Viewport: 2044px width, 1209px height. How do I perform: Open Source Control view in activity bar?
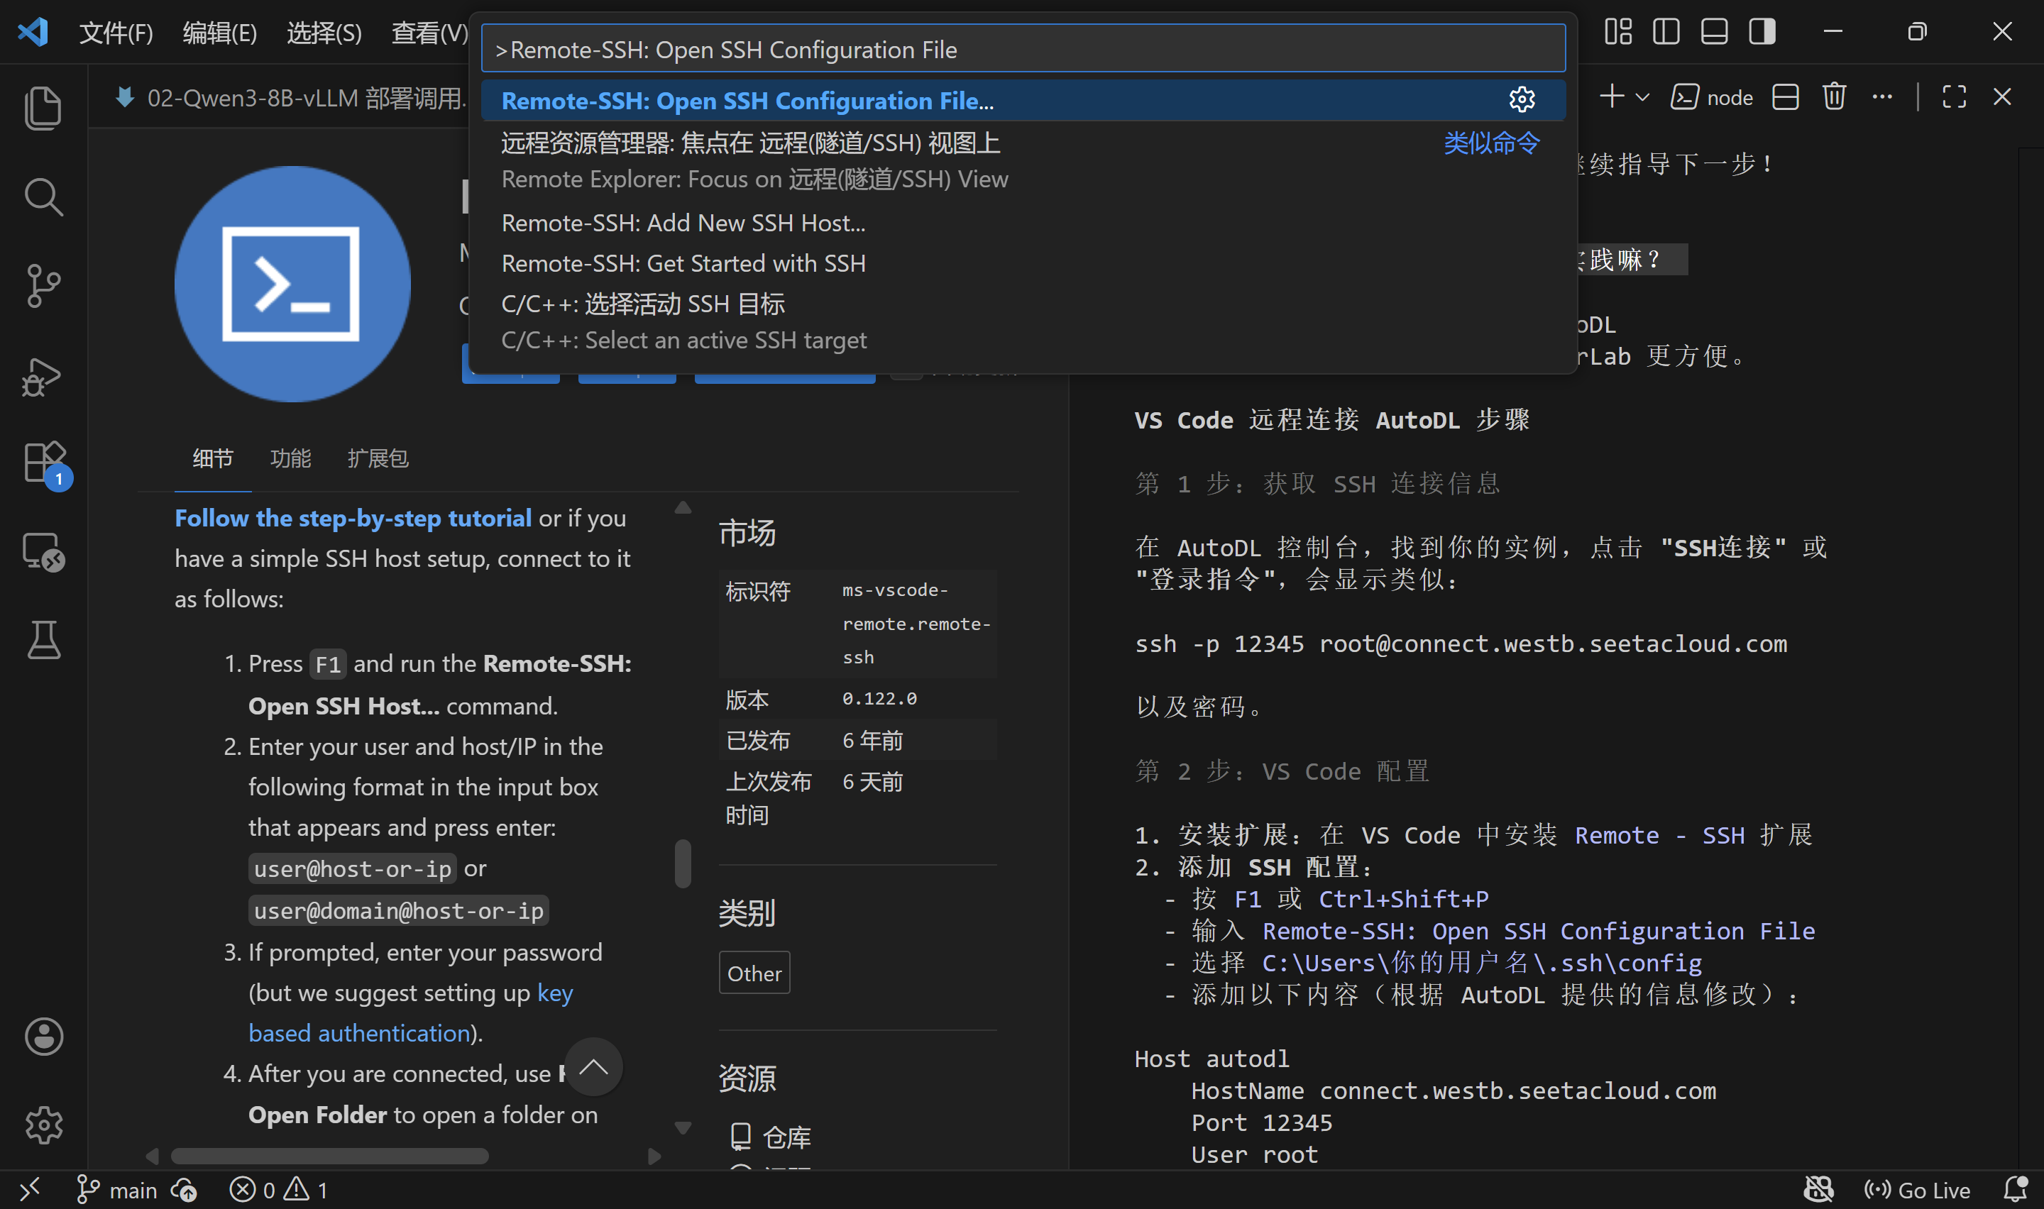click(43, 286)
